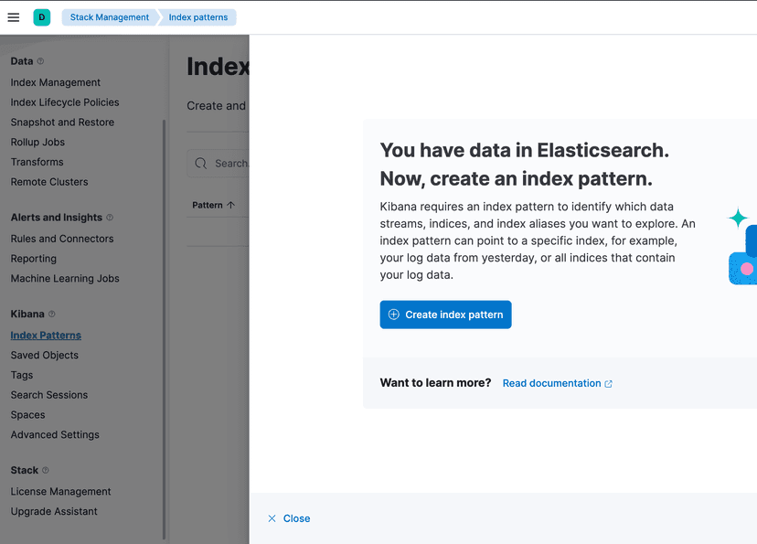Open Saved Objects page
757x544 pixels.
[45, 355]
